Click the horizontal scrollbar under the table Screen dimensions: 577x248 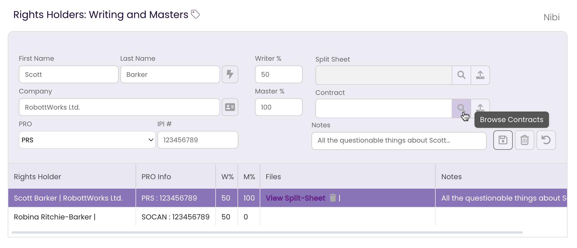coord(267,232)
